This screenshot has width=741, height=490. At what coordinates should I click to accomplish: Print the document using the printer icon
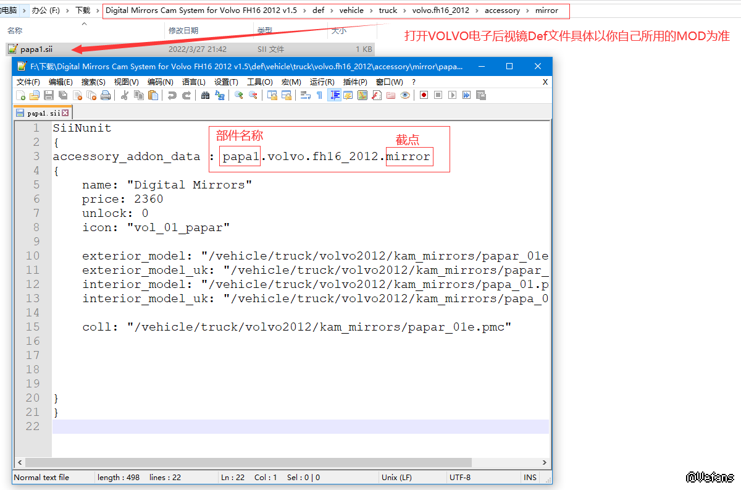[106, 95]
